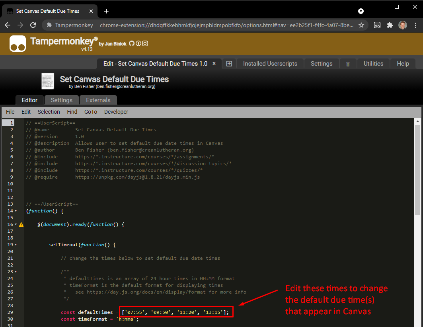Click the browser back arrow
This screenshot has width=423, height=327.
coord(8,25)
